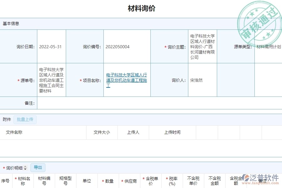The image size is (282, 188).
Task: Open the 电子科技大学区域人行道及非机动车道工程施工 project link
Action: (x=127, y=80)
